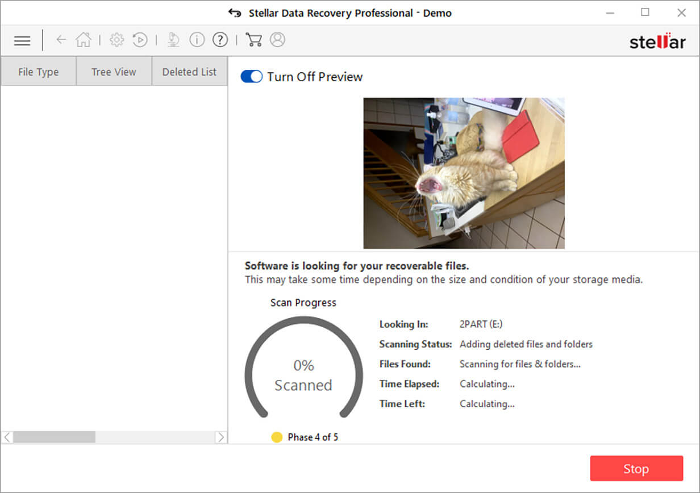Open the deep scan microscope icon
The width and height of the screenshot is (700, 493).
coord(173,40)
